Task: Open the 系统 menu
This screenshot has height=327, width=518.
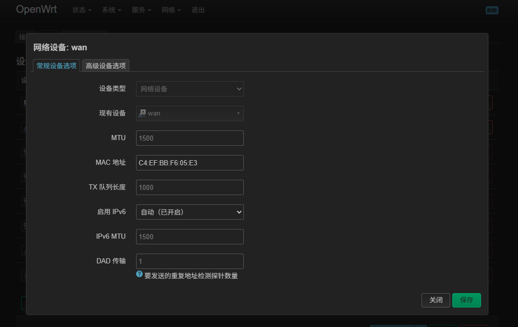Action: coord(111,10)
